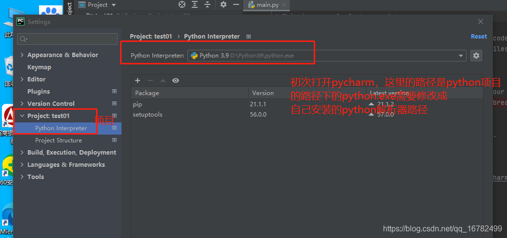Click Select Opened File crosshair icon in Project panel
507x238 pixels.
click(182, 4)
